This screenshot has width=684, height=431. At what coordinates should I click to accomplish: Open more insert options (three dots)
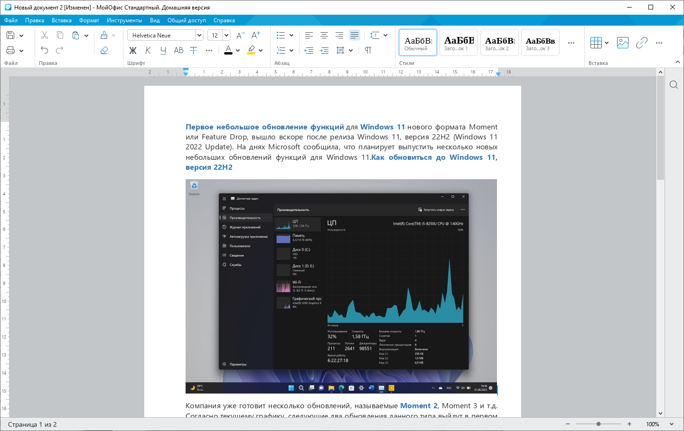click(x=659, y=43)
